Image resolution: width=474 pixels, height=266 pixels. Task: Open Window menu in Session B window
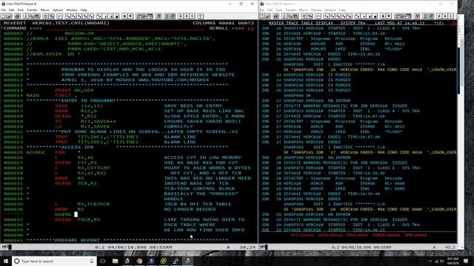click(72, 10)
